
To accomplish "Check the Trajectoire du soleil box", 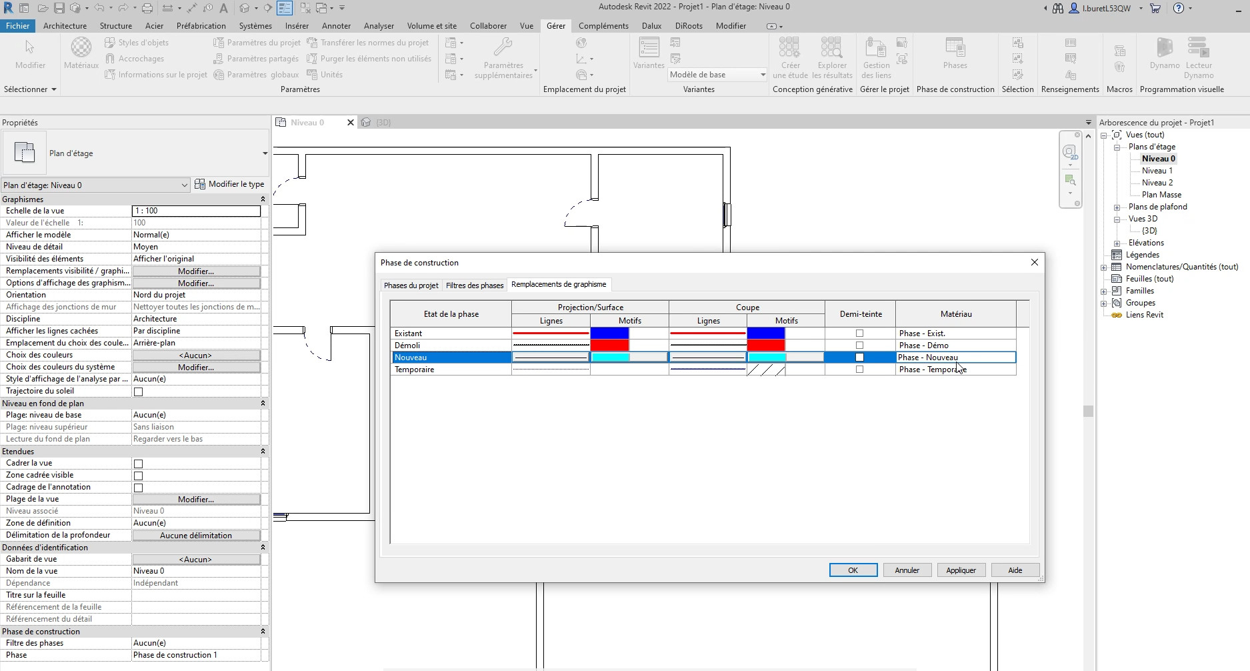I will click(x=139, y=392).
